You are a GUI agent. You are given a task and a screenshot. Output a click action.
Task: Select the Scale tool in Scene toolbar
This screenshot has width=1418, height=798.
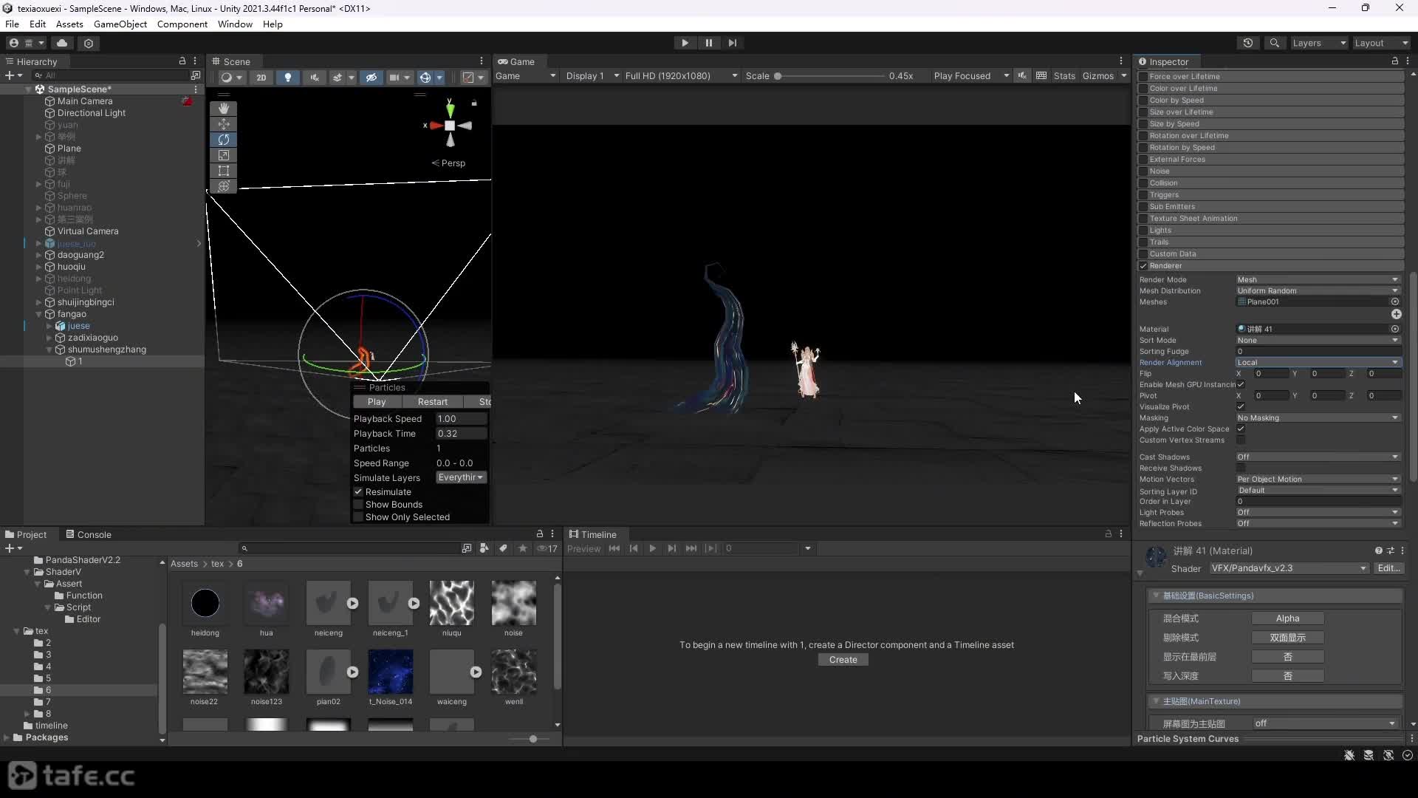[224, 155]
